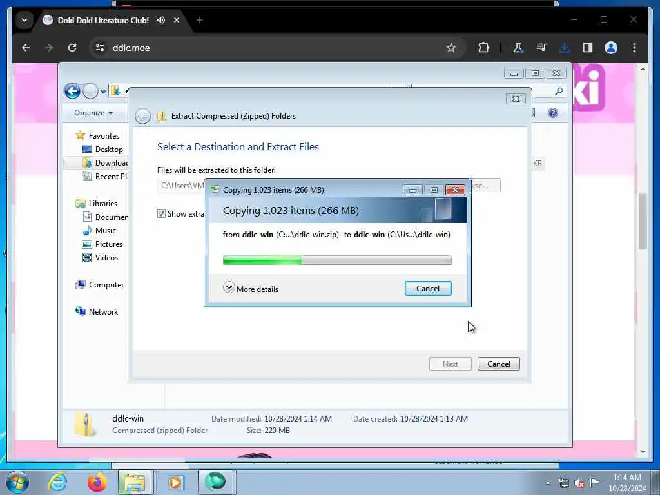Click the webpage vertical scrollbar thumb

pos(643,222)
